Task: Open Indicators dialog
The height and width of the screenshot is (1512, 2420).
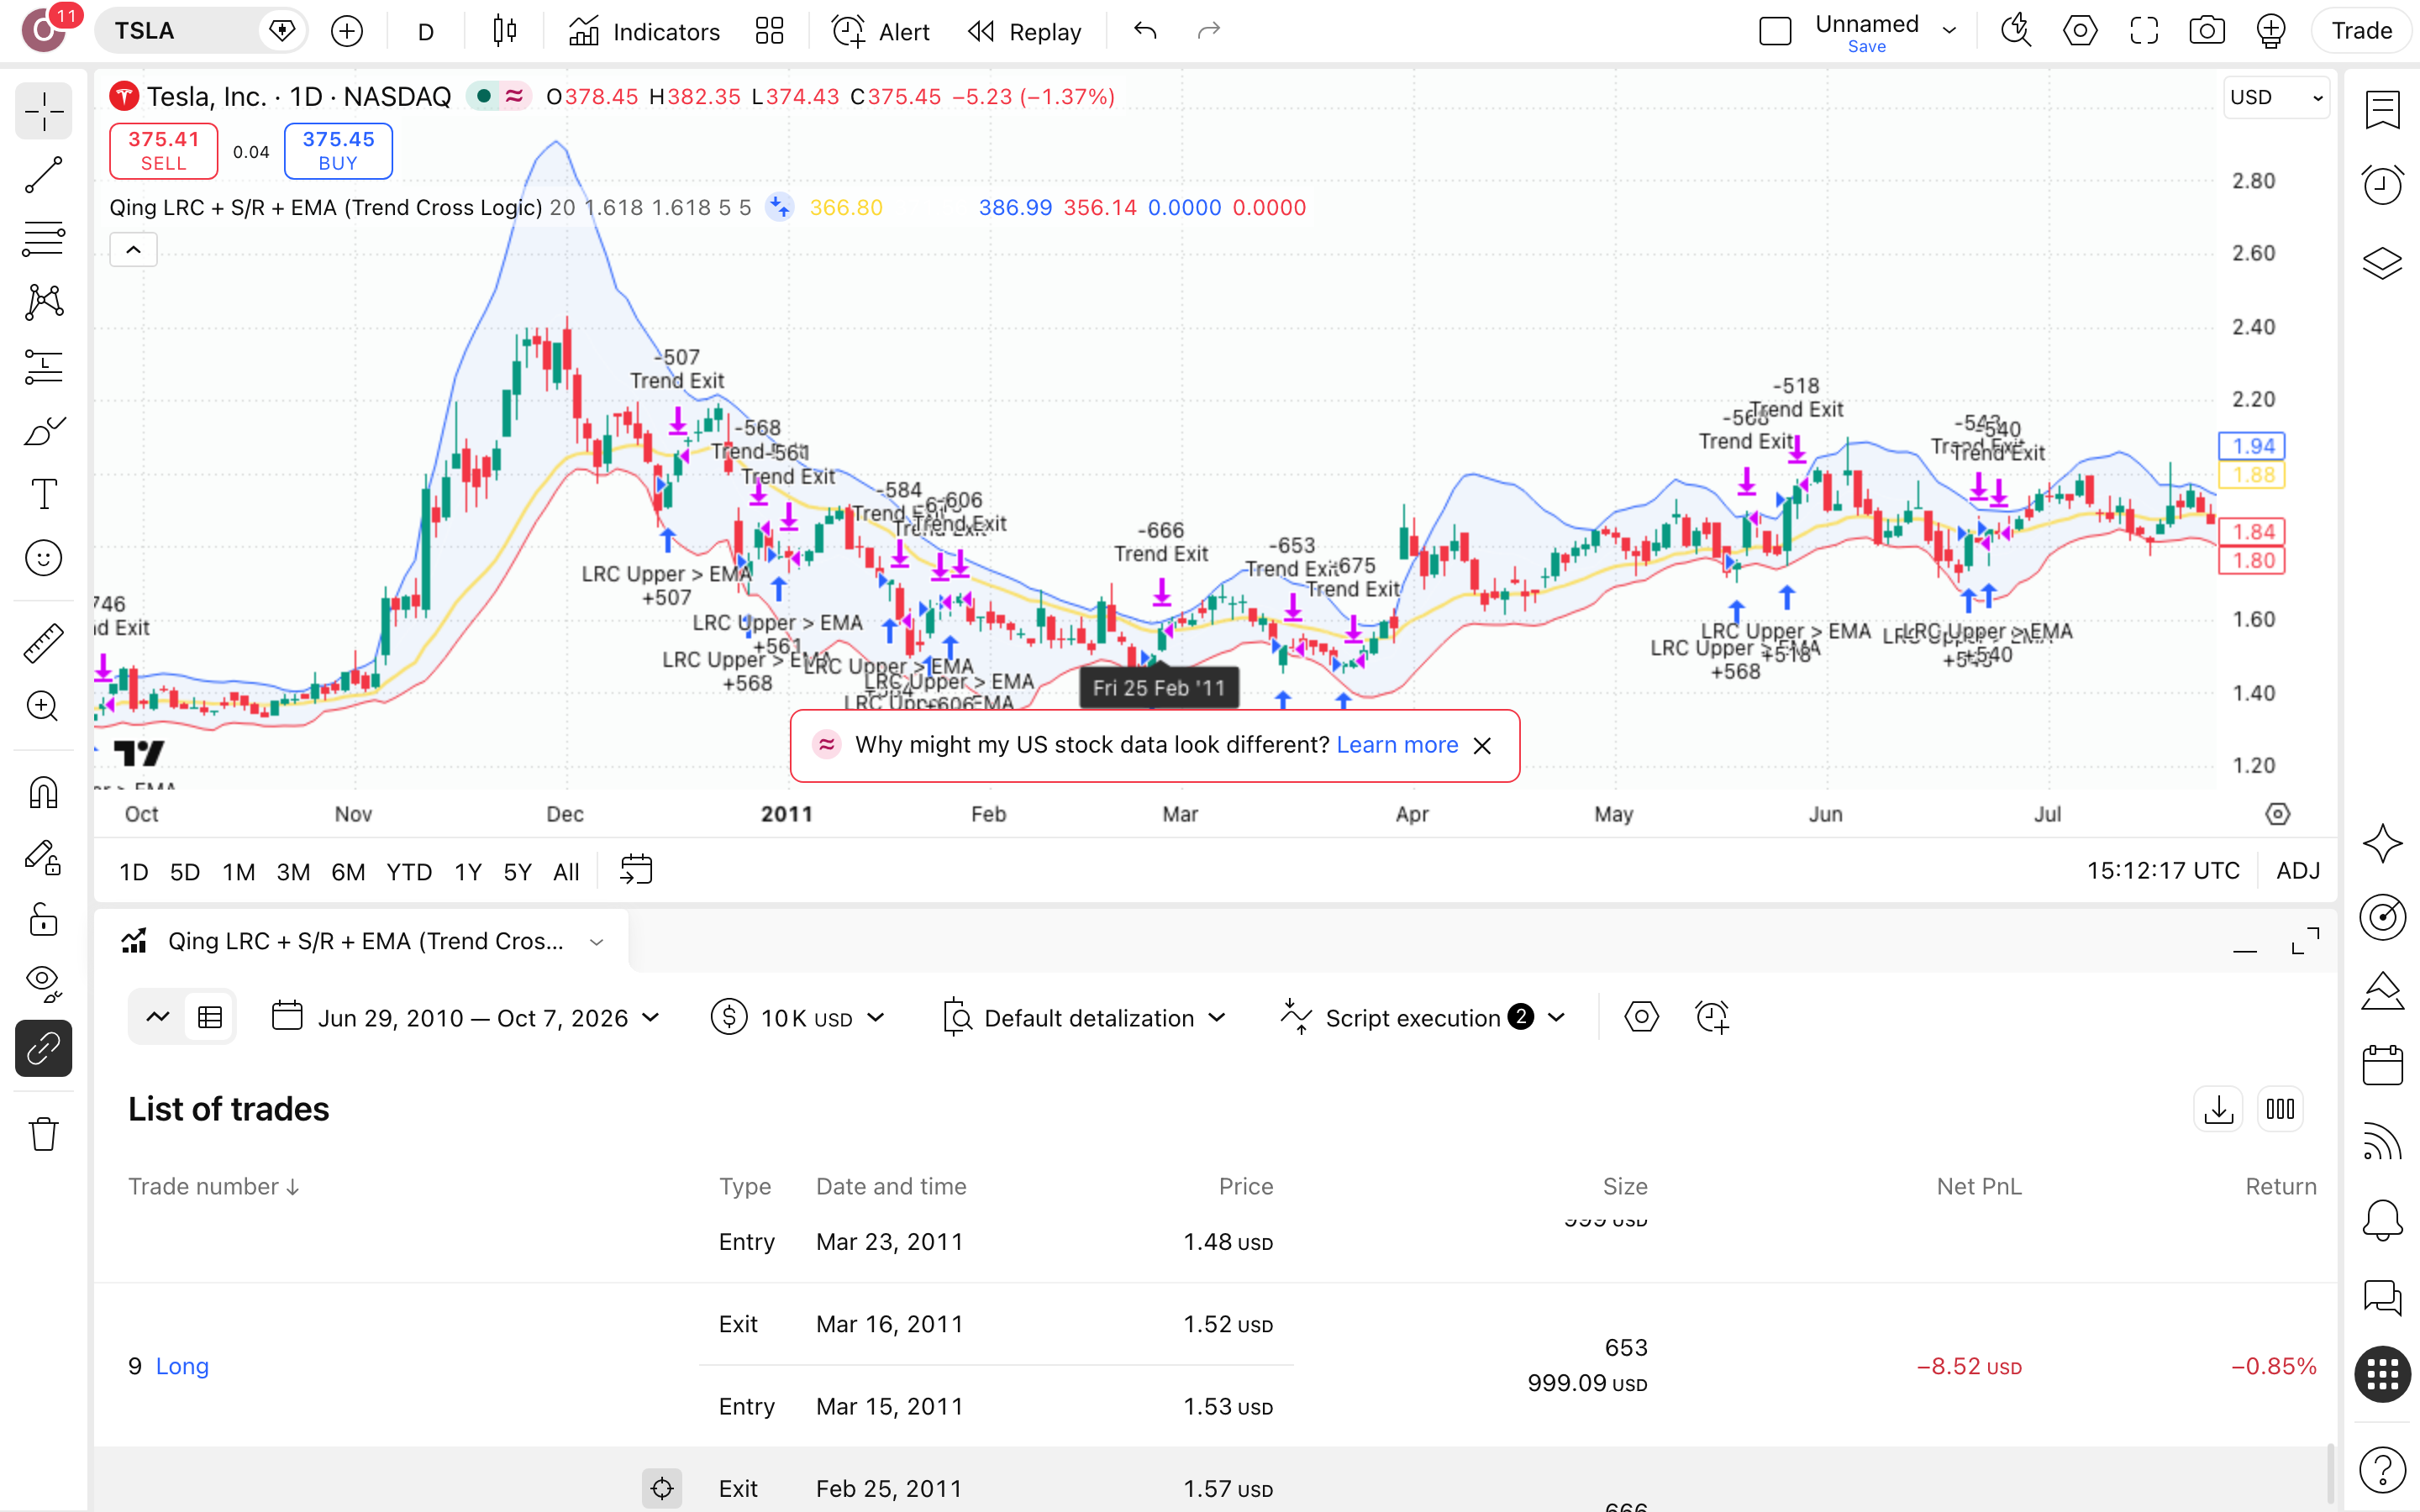Action: click(x=644, y=31)
